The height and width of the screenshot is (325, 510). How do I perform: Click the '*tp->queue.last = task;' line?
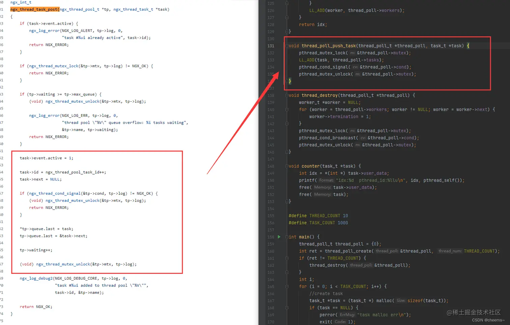pos(46,229)
